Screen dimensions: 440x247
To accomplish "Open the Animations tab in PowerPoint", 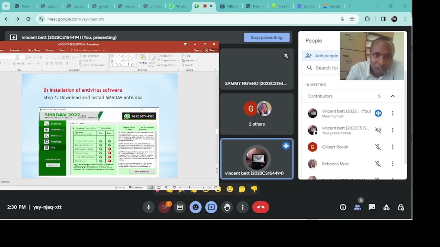I will [x=16, y=50].
